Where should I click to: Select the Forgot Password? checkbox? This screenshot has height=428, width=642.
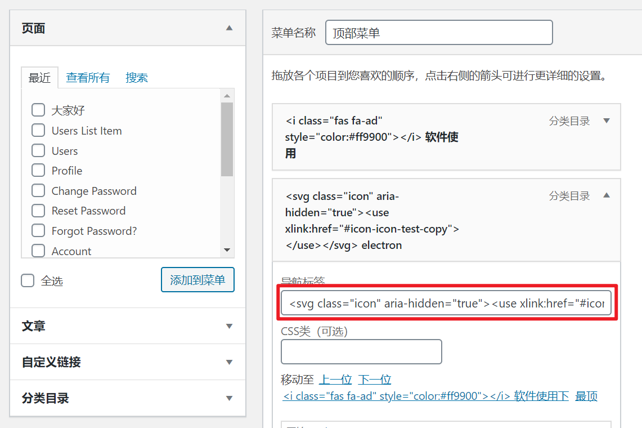38,231
